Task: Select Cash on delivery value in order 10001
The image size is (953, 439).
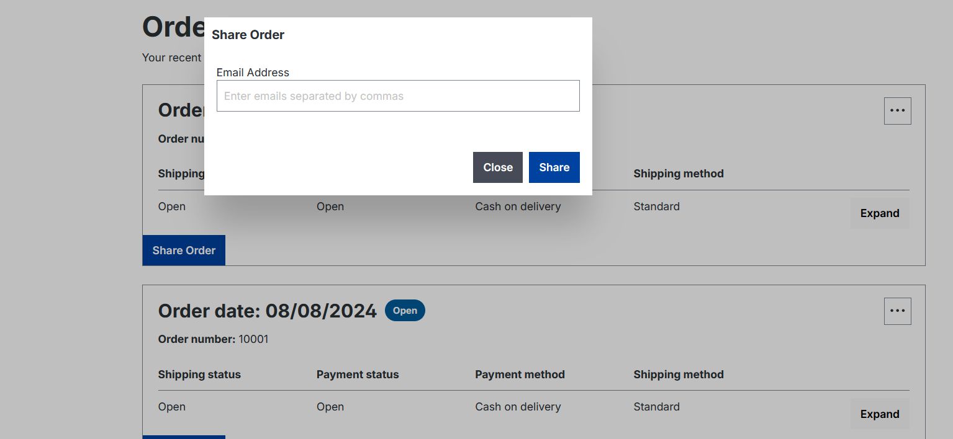Action: (x=518, y=407)
